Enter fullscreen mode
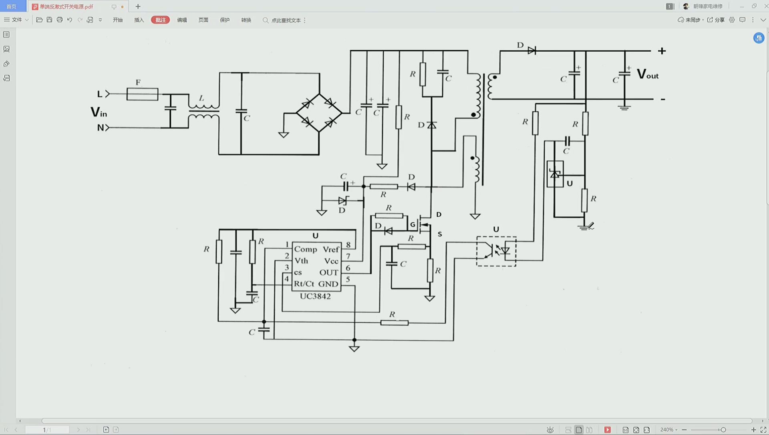 point(763,430)
